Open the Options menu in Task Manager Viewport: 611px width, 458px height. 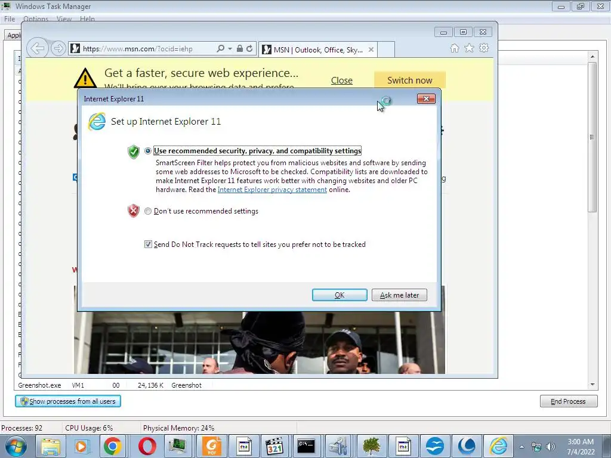point(36,18)
